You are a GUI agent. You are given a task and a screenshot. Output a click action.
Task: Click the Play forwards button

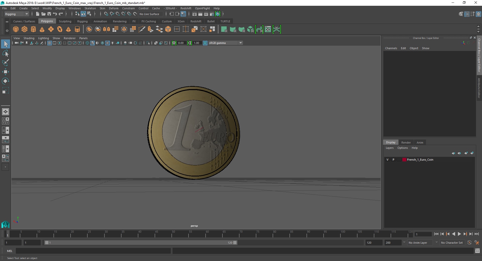pyautogui.click(x=459, y=234)
